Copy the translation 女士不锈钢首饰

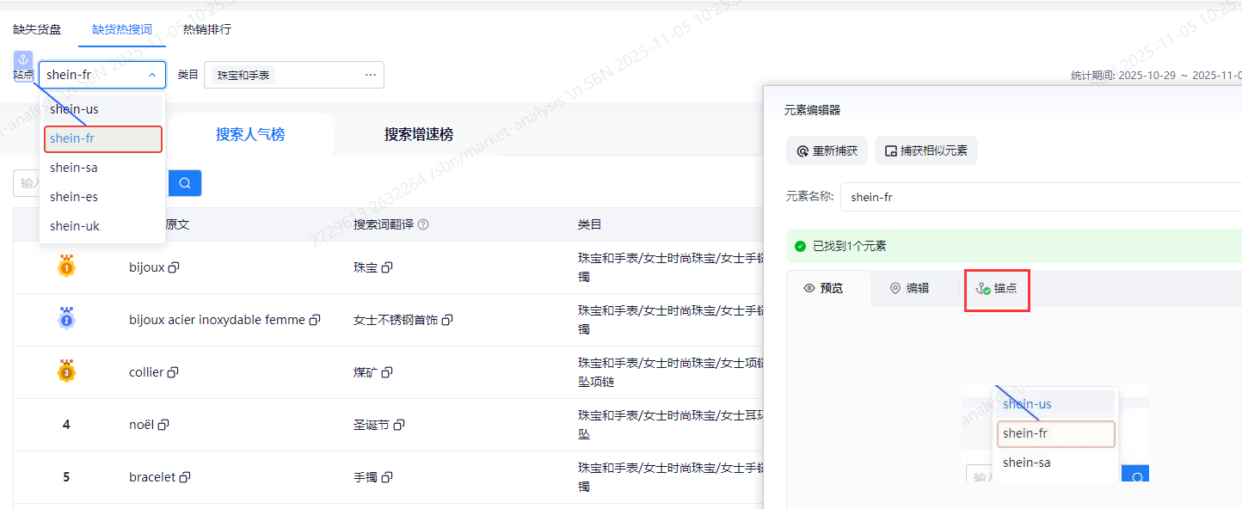(447, 320)
